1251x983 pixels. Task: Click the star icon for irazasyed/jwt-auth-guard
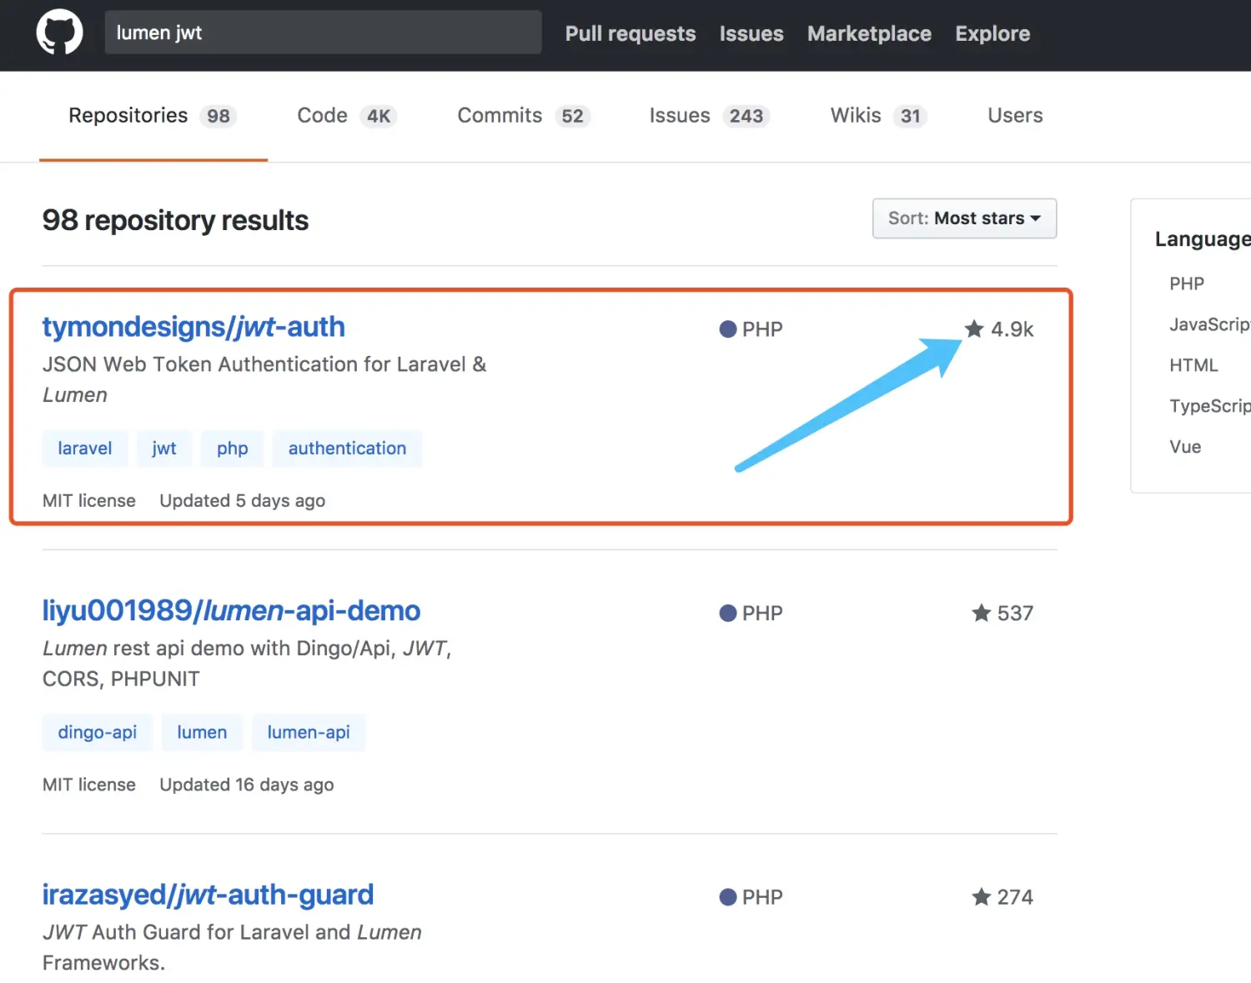click(981, 897)
